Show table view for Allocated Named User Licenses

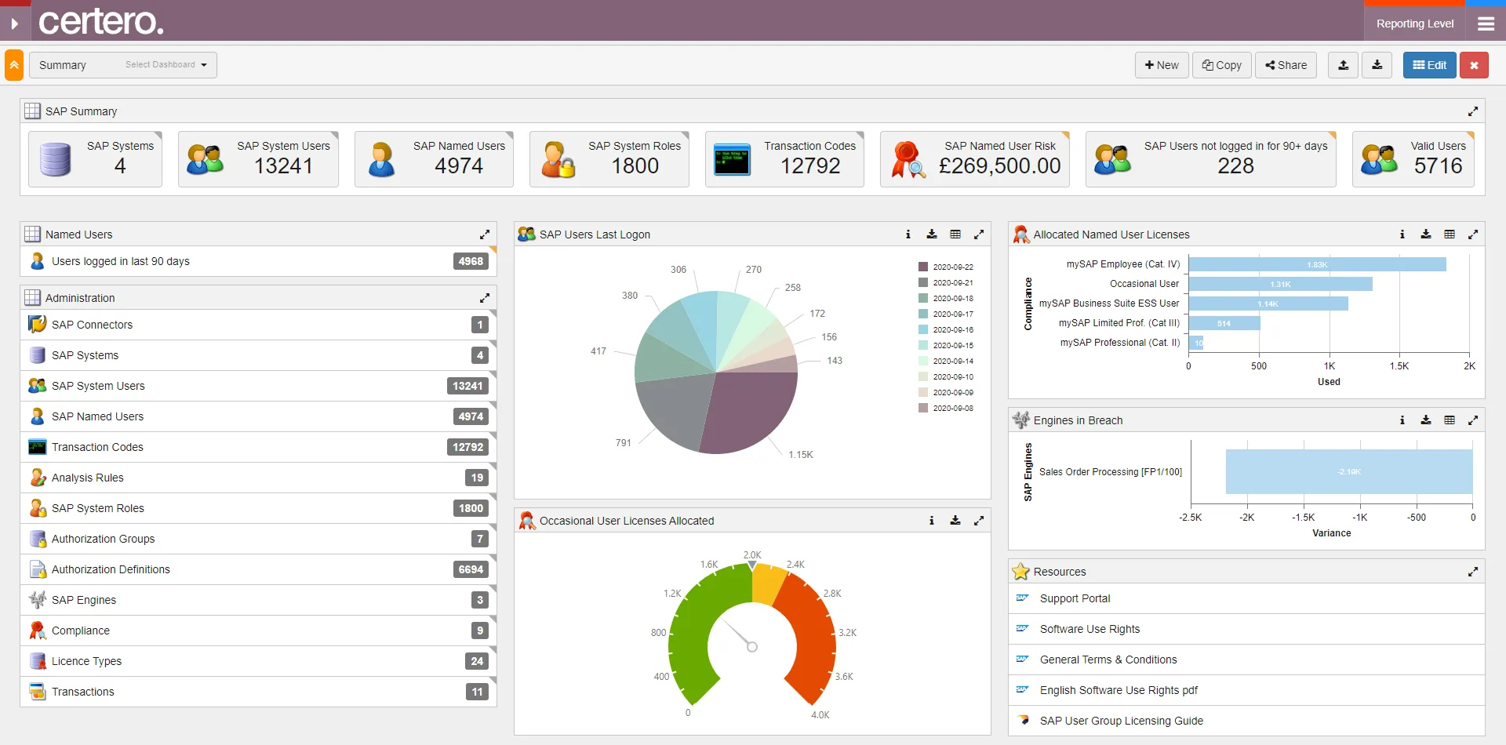1450,234
